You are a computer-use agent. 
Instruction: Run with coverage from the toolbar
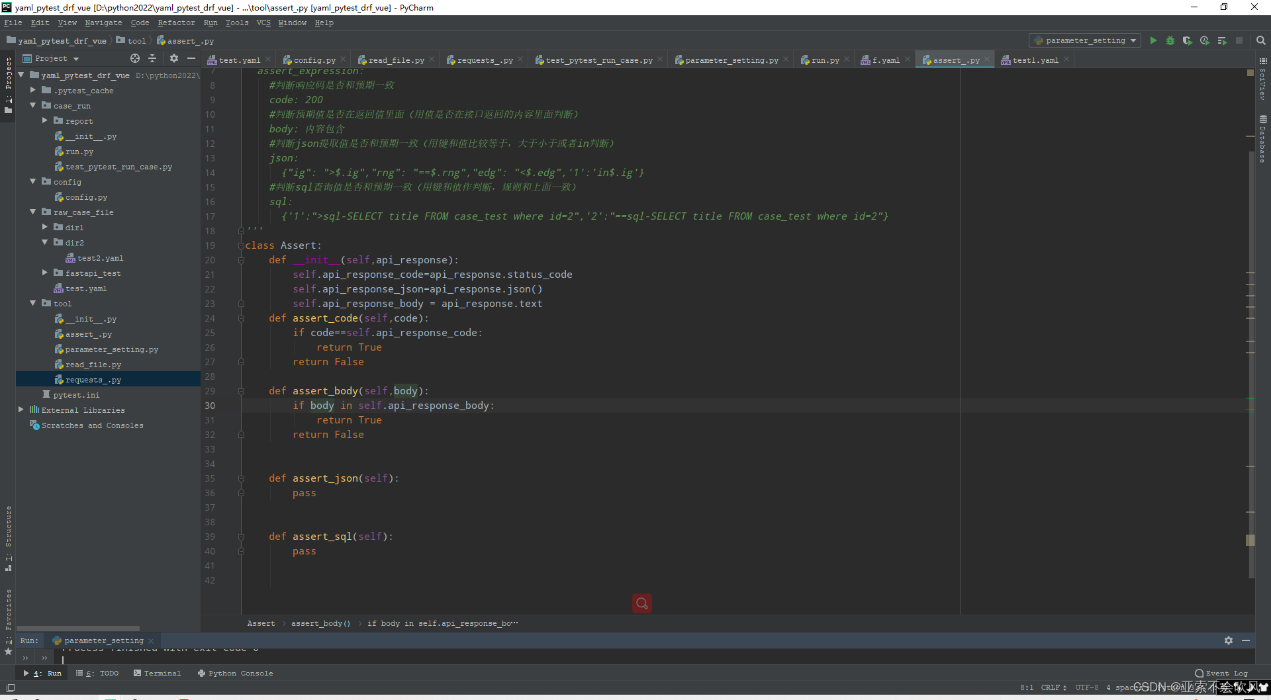(1188, 40)
